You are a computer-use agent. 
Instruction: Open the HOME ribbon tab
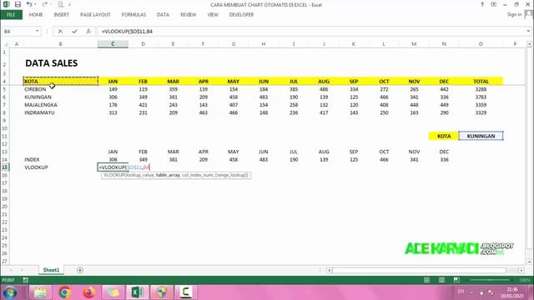[36, 15]
